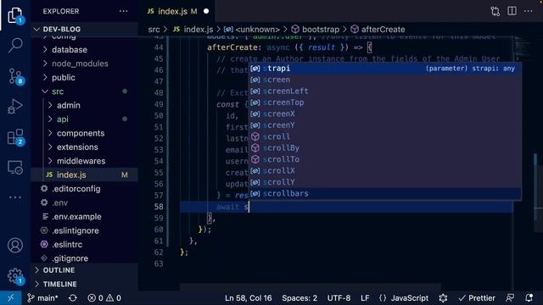The height and width of the screenshot is (305, 543).
Task: Click the editor horizontal scrollbar
Action: [x=311, y=287]
